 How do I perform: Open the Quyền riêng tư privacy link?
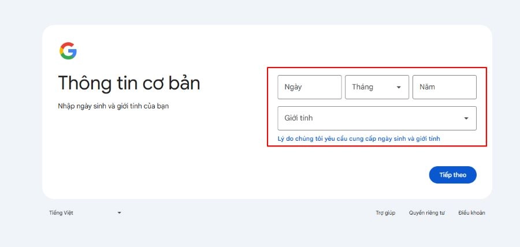(x=427, y=213)
